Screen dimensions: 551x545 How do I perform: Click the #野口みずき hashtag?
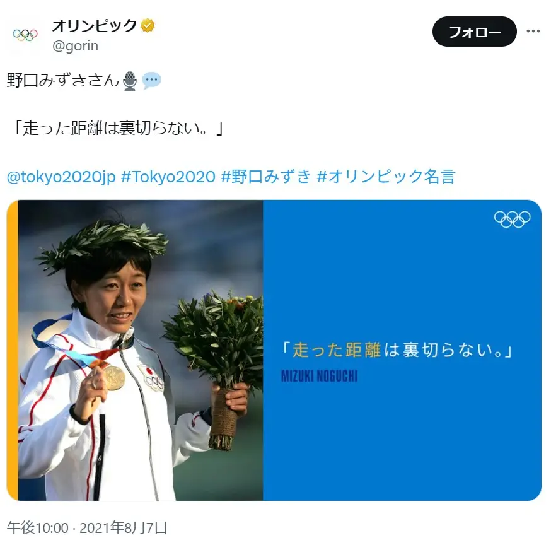click(266, 177)
